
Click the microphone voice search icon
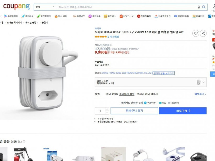point(199,7)
